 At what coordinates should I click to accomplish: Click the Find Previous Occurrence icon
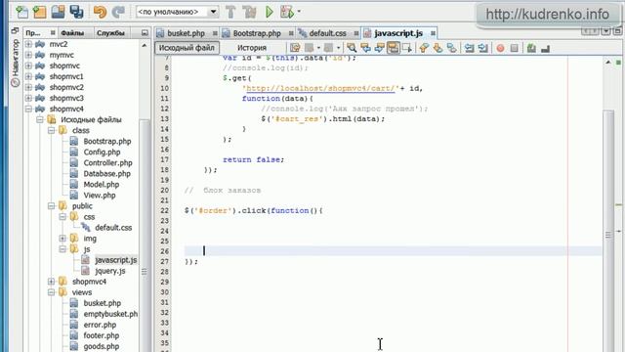pos(365,48)
